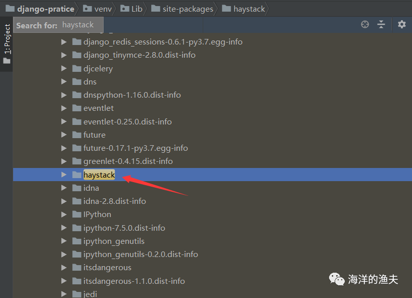Image resolution: width=412 pixels, height=298 pixels.
Task: Click the haystack folder icon in tree
Action: [x=77, y=175]
